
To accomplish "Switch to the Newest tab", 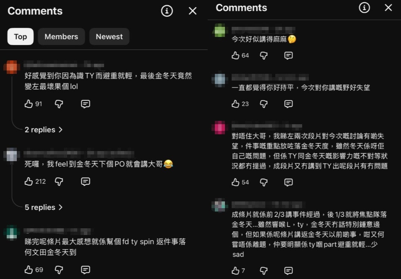I will coord(109,37).
